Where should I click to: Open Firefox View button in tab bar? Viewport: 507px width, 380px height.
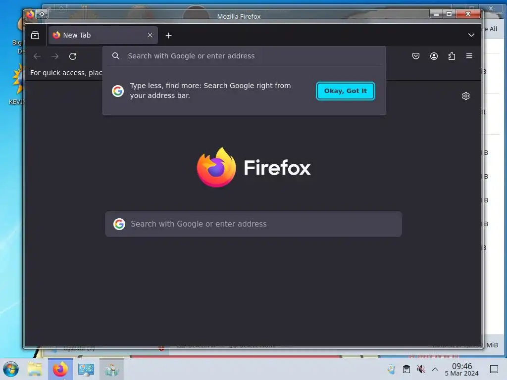(35, 35)
